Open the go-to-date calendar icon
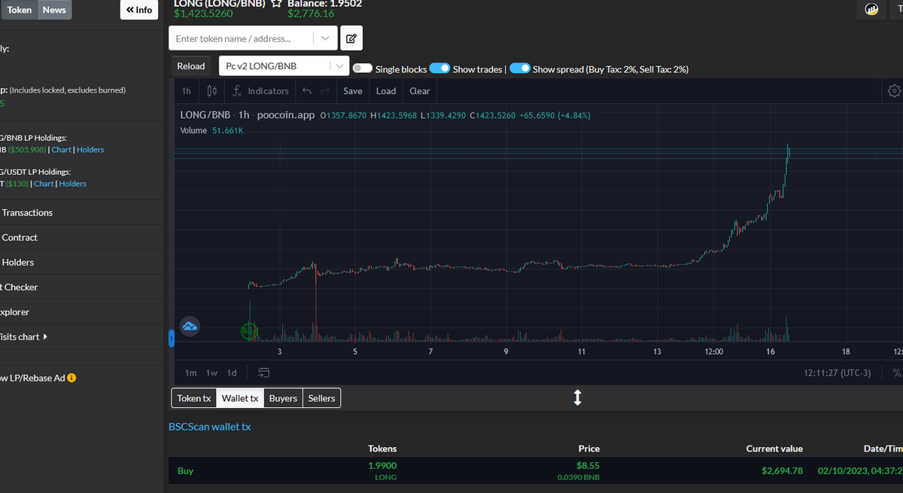Screen dimensions: 903x493 pyautogui.click(x=263, y=372)
